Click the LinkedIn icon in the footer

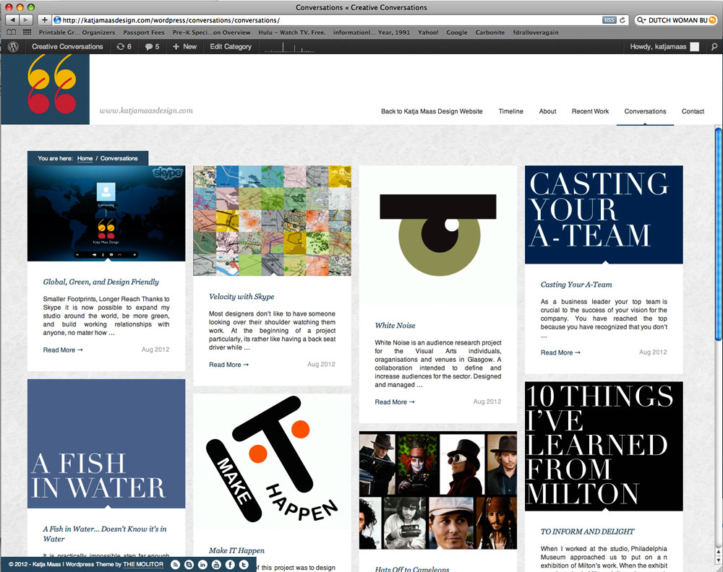tap(202, 564)
